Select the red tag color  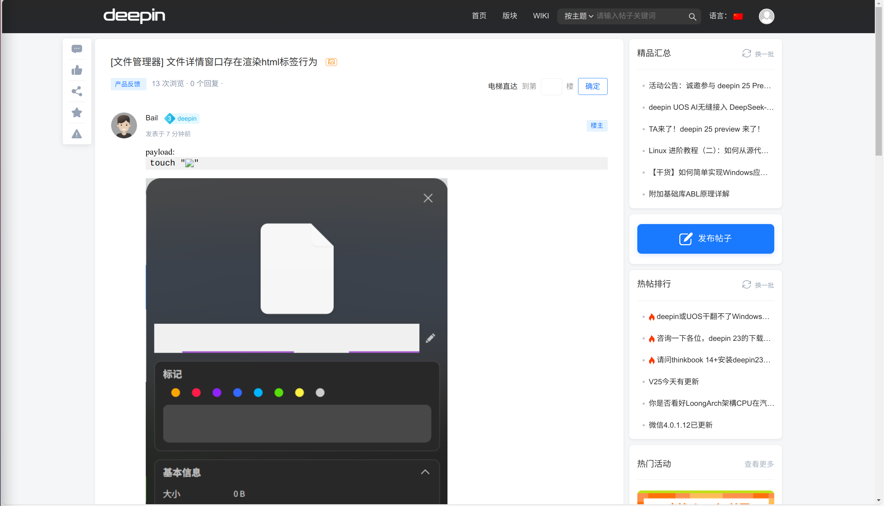pos(196,393)
